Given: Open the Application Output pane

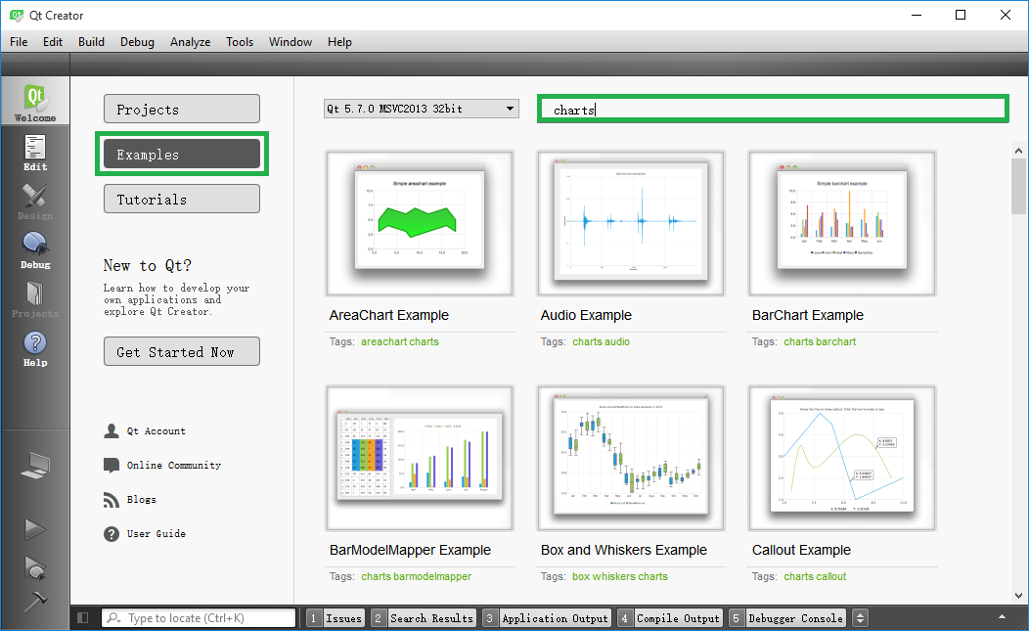Looking at the screenshot, I should pyautogui.click(x=547, y=618).
